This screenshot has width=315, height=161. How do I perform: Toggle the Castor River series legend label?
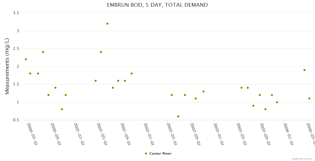coord(160,153)
